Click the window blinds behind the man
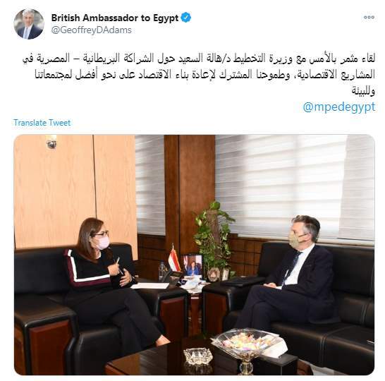The height and width of the screenshot is (381, 385). (295, 187)
